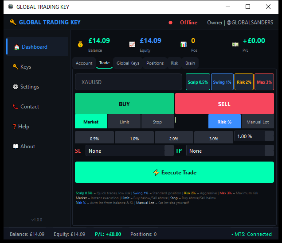Viewport: 282px width, 243px height.
Task: Click the Settings gear icon
Action: [x=16, y=87]
